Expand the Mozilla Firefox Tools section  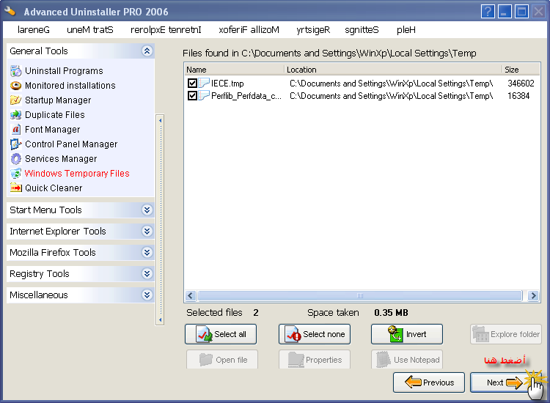pyautogui.click(x=147, y=252)
